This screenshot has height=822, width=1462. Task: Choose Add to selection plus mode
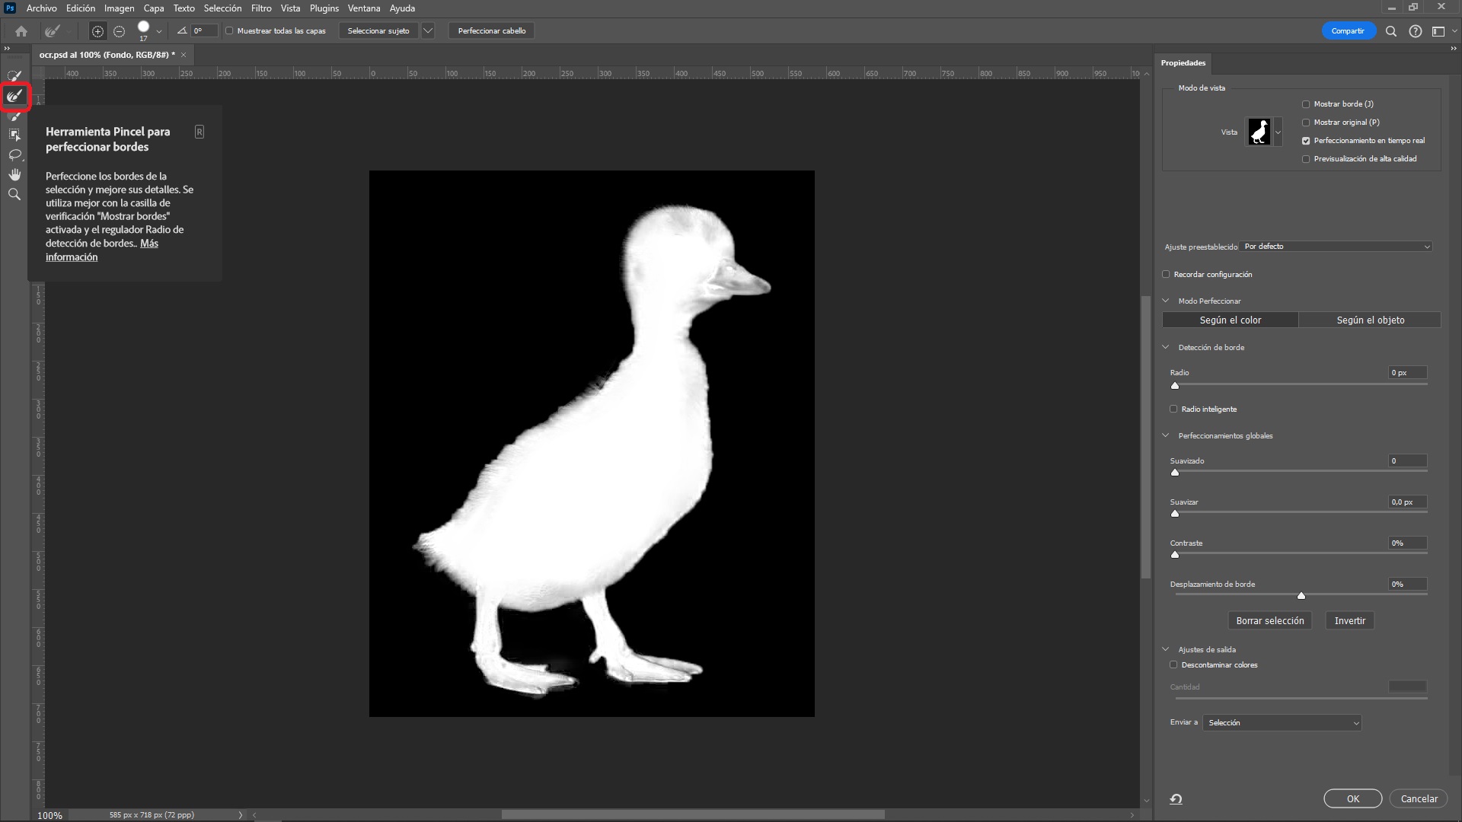(x=97, y=31)
